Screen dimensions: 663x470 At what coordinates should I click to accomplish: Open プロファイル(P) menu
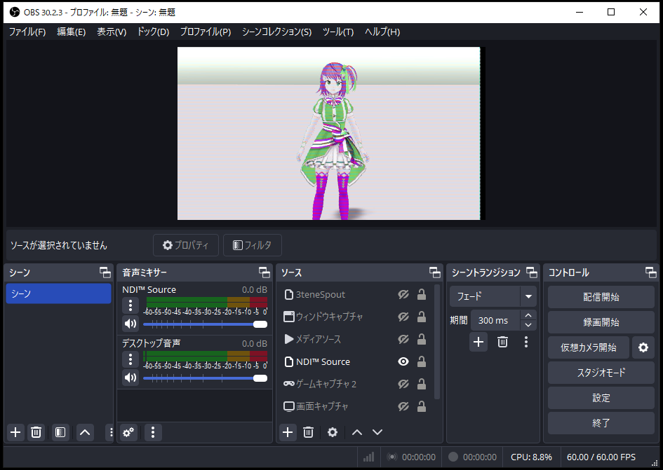(x=206, y=32)
